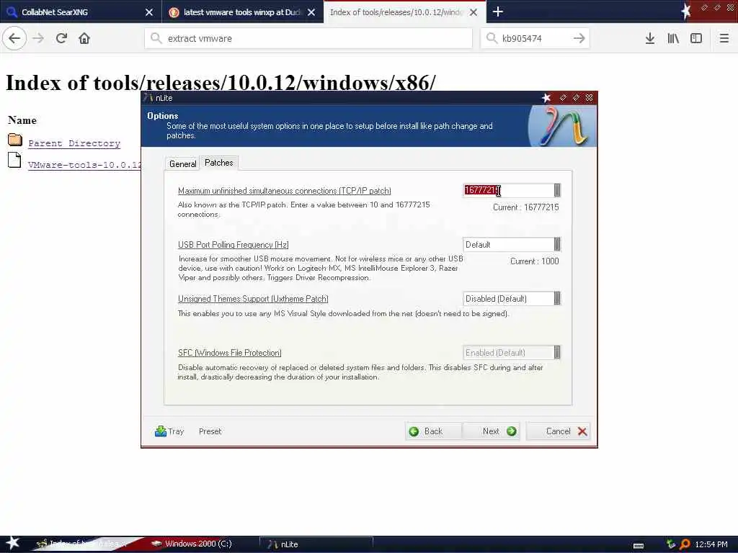The width and height of the screenshot is (738, 553).
Task: Select the Index of tools/releases tab
Action: click(406, 12)
